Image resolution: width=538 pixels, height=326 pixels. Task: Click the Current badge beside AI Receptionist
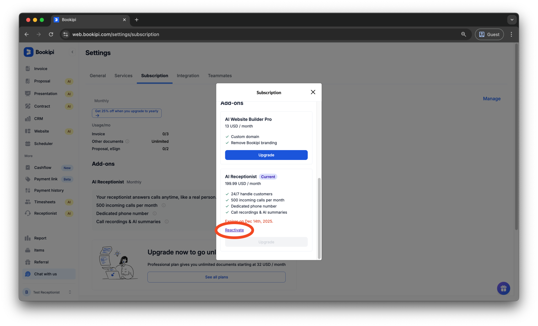[x=268, y=177]
